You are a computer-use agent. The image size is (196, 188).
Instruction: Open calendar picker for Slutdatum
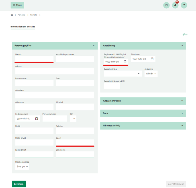[152, 59]
